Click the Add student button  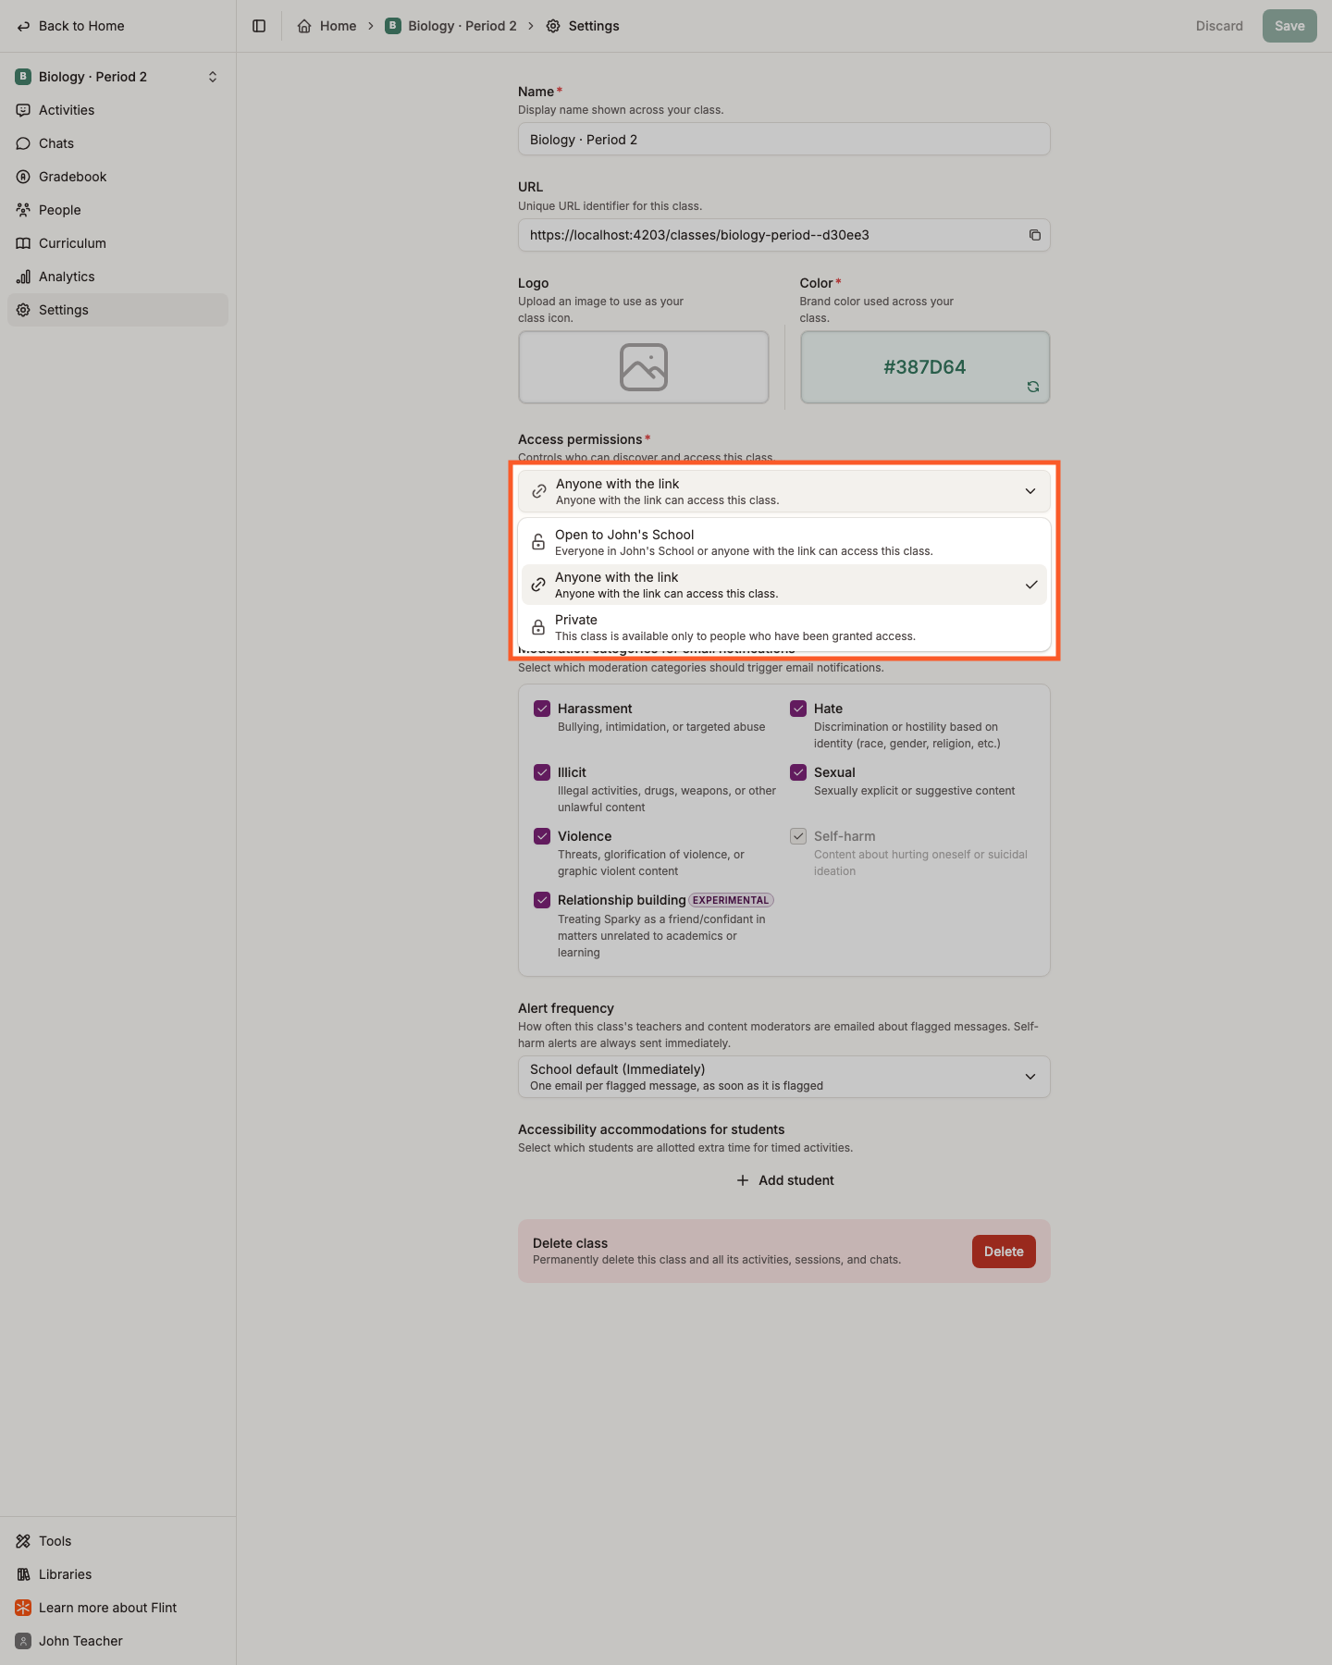point(784,1180)
